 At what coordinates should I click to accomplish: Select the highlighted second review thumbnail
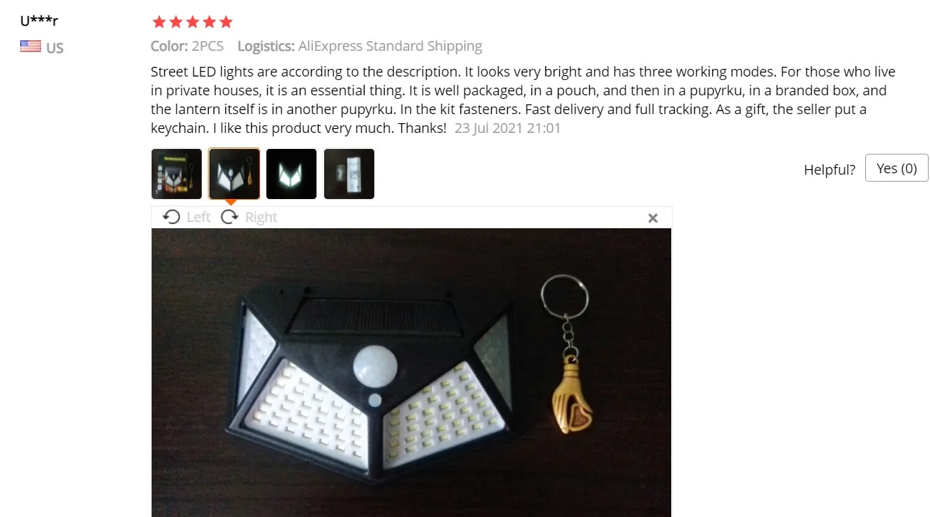point(234,174)
